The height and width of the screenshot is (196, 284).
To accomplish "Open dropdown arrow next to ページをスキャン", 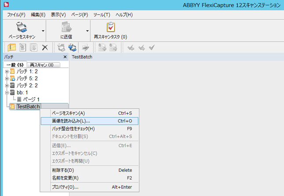I will click(43, 31).
